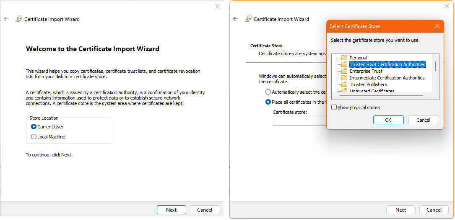Click the Trusted Publishers folder icon
The height and width of the screenshot is (220, 455).
pos(344,84)
